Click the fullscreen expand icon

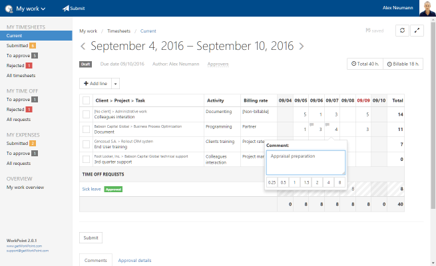click(x=417, y=30)
